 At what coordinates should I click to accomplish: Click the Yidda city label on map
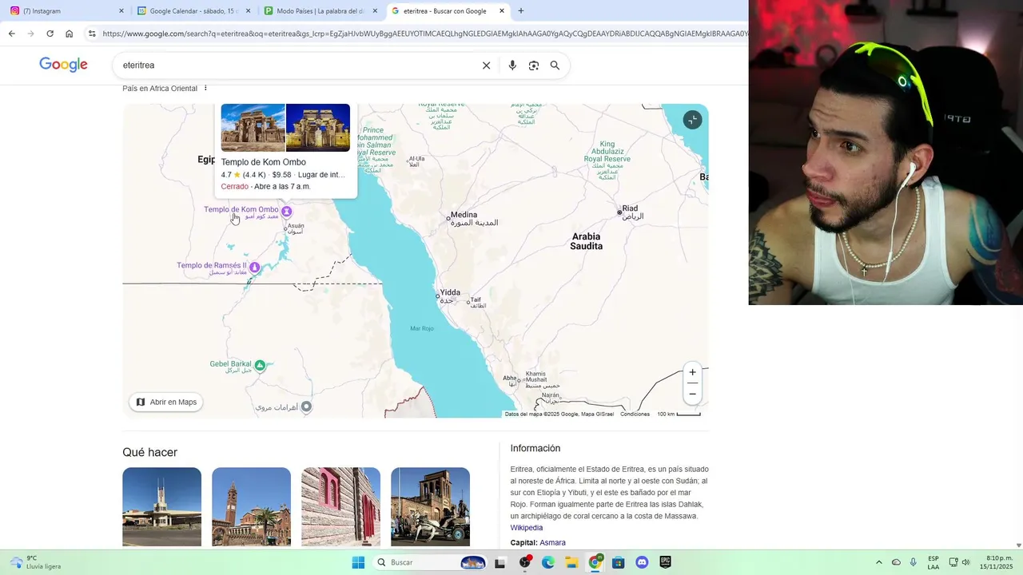450,292
